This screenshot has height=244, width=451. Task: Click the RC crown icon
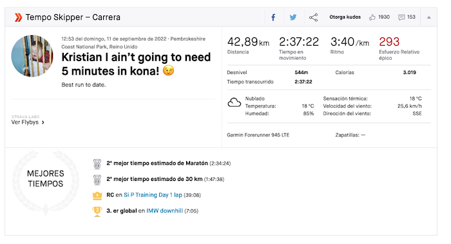pyautogui.click(x=97, y=196)
